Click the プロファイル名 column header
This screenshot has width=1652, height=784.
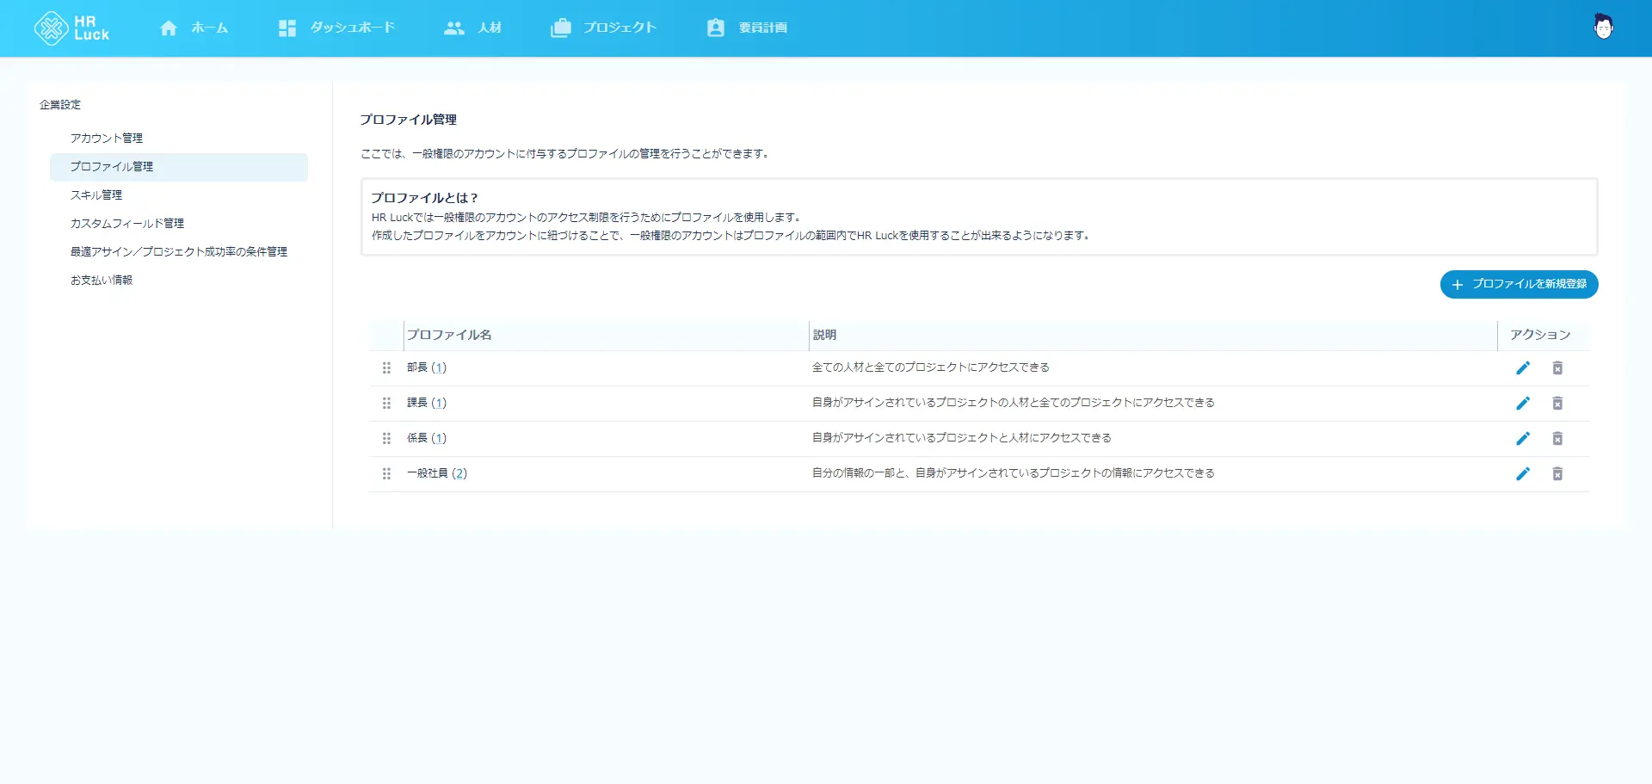tap(449, 335)
